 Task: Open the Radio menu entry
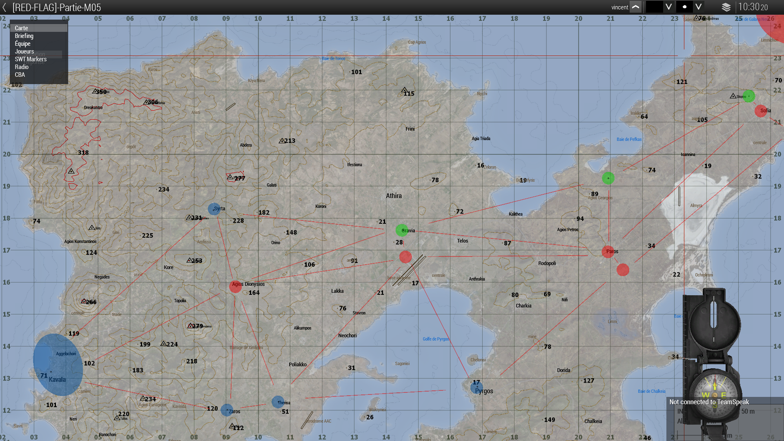22,67
